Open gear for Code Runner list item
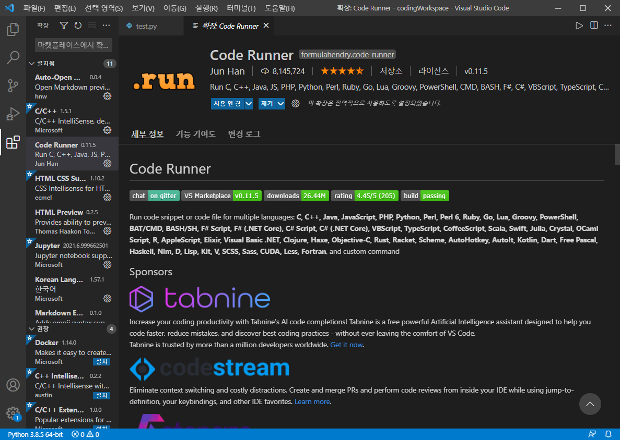The width and height of the screenshot is (620, 440). pos(107,164)
